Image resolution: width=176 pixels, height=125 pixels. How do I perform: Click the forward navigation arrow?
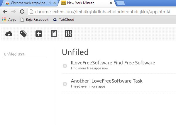coord(13,12)
